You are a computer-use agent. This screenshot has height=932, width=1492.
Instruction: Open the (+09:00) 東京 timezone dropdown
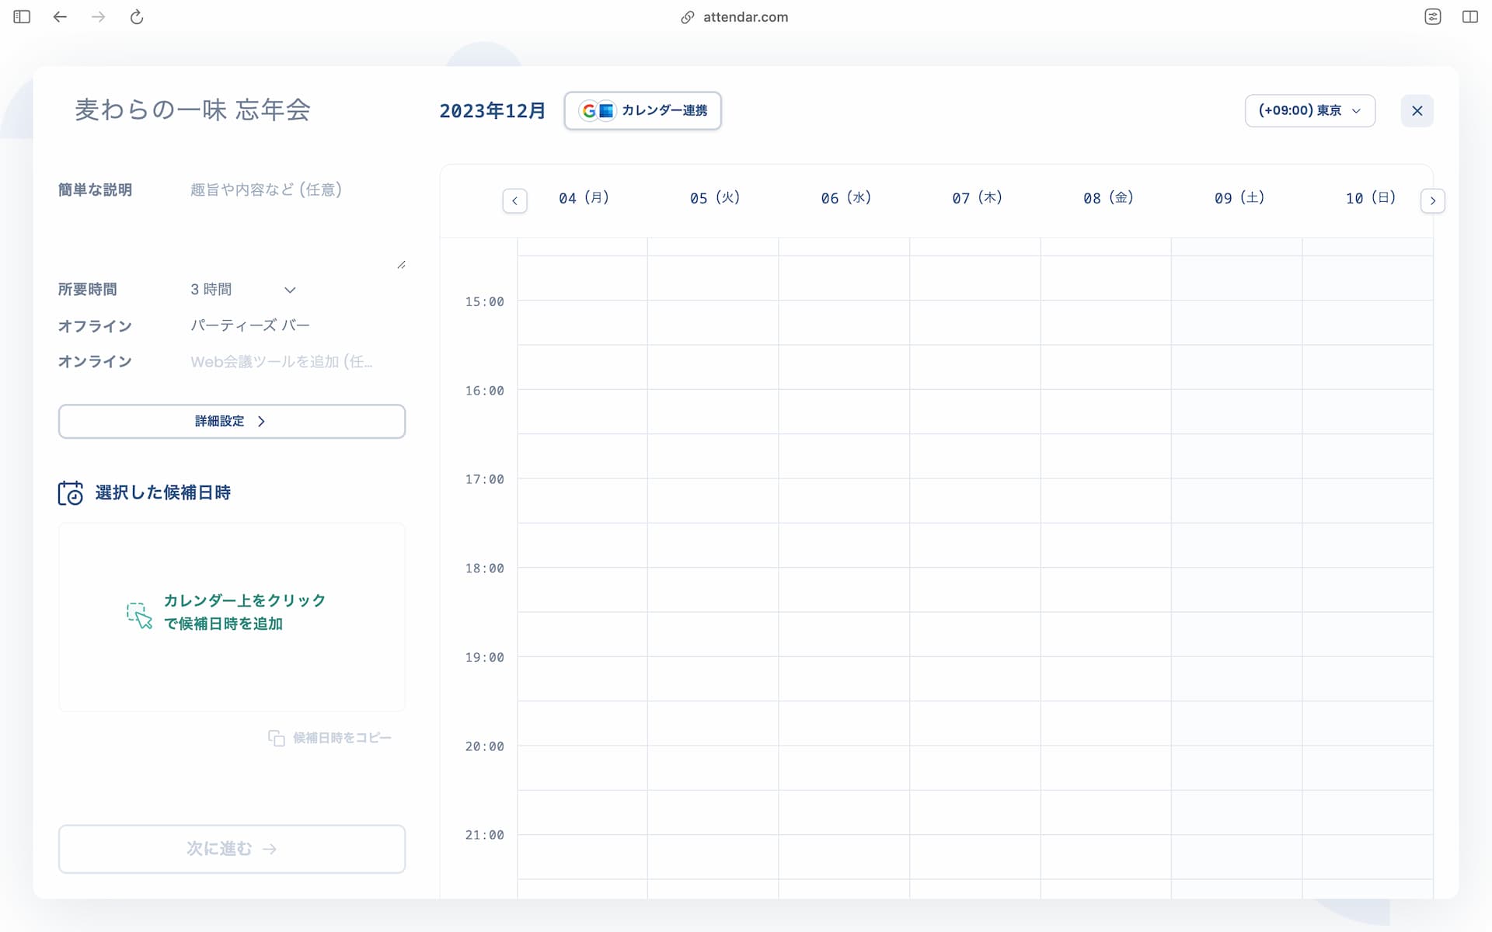pyautogui.click(x=1309, y=110)
